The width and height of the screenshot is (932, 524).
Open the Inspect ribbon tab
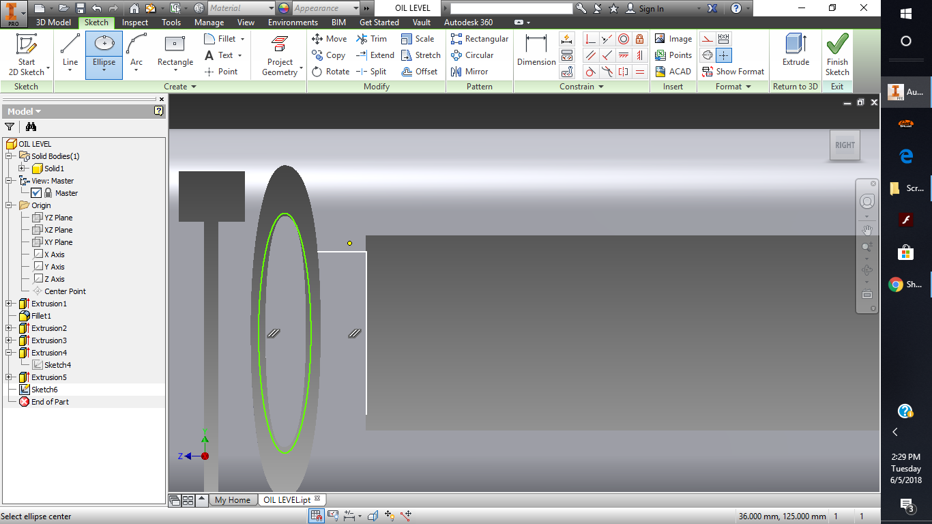(135, 23)
